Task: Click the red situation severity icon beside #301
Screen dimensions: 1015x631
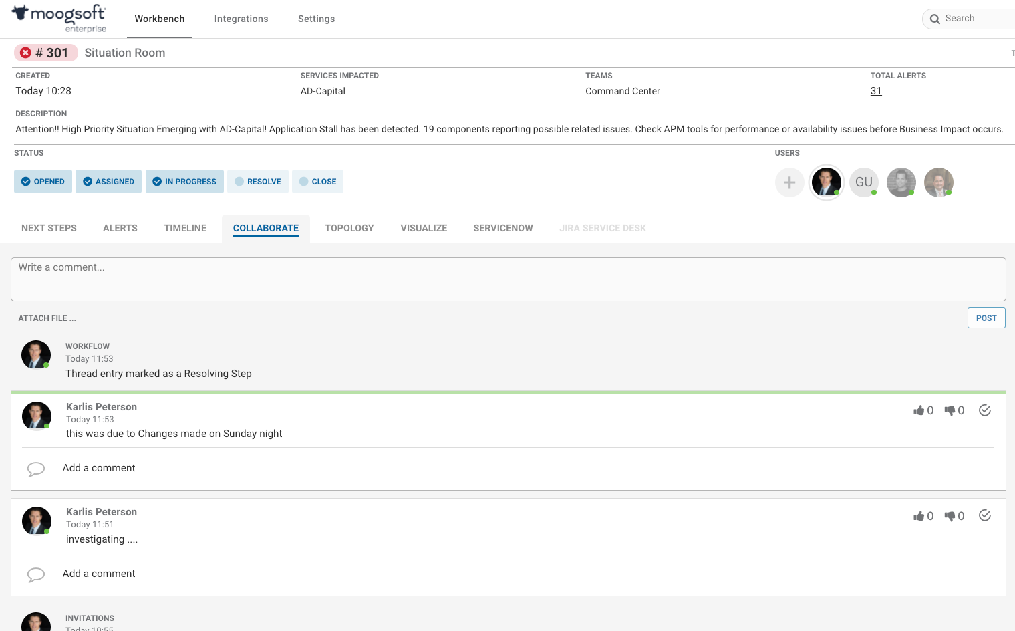Action: [25, 53]
